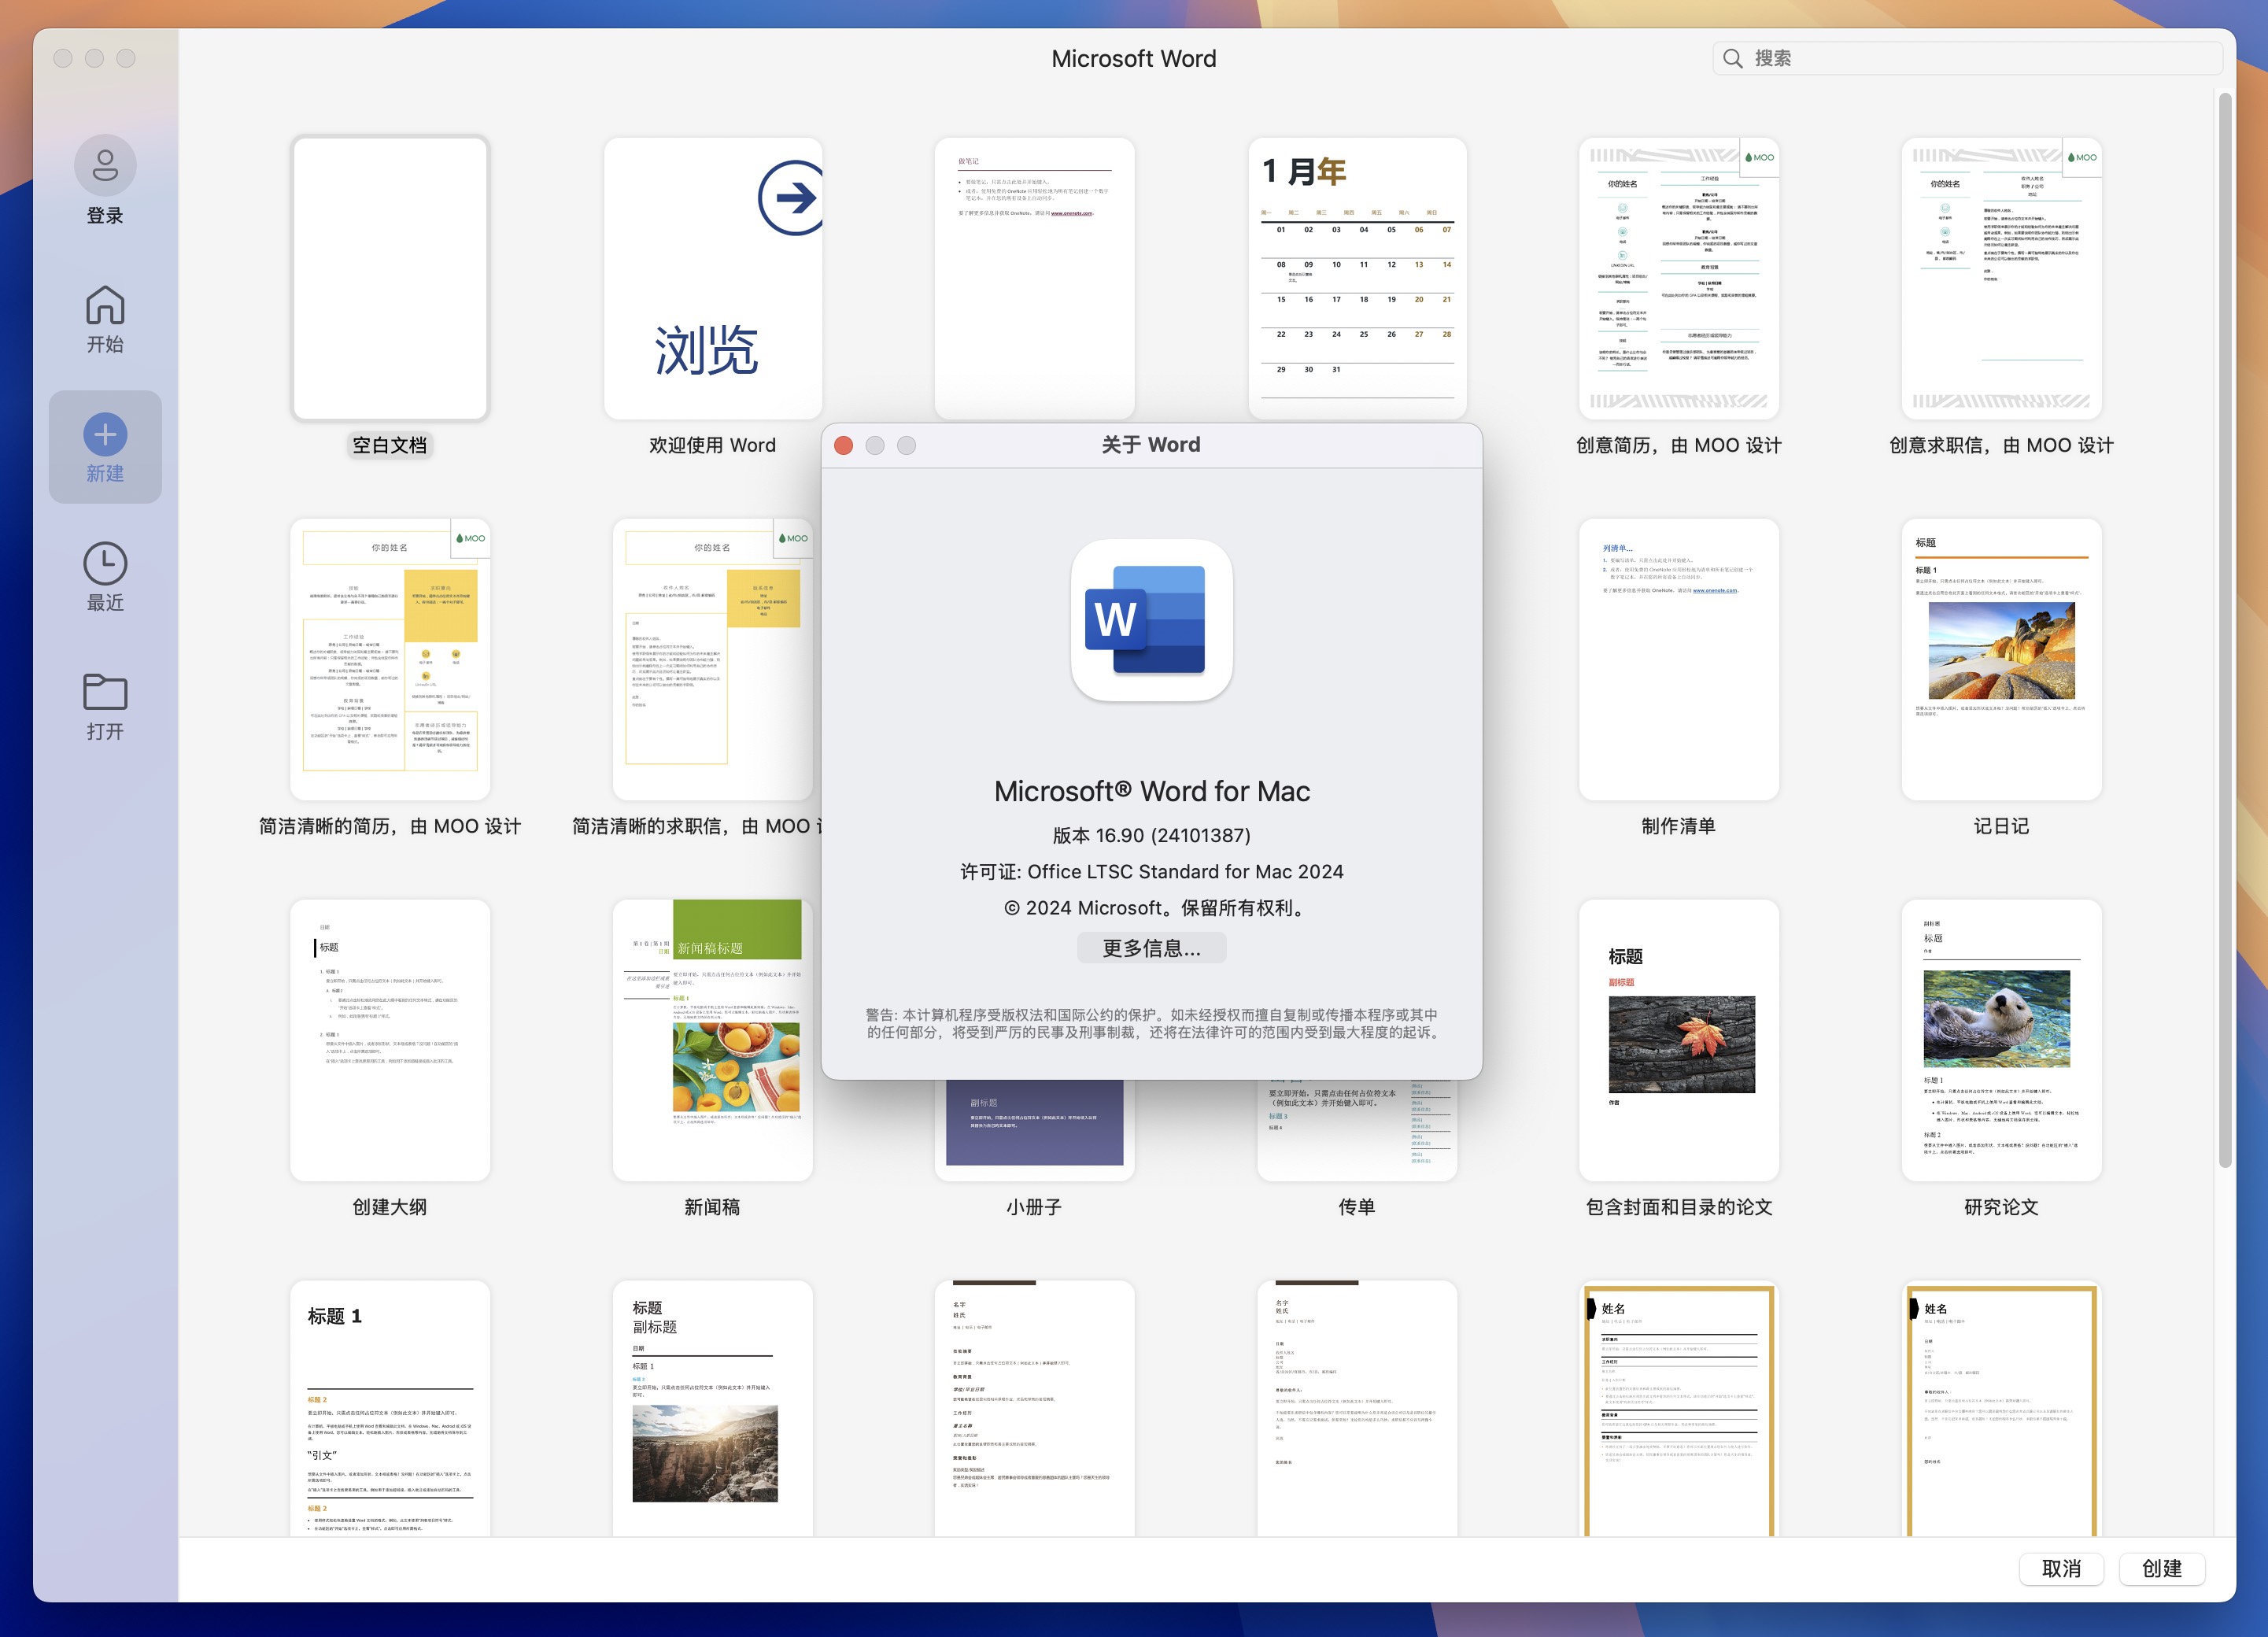Screen dimensions: 2268x1637
Task: Click the 创建 button
Action: [x=2162, y=1569]
